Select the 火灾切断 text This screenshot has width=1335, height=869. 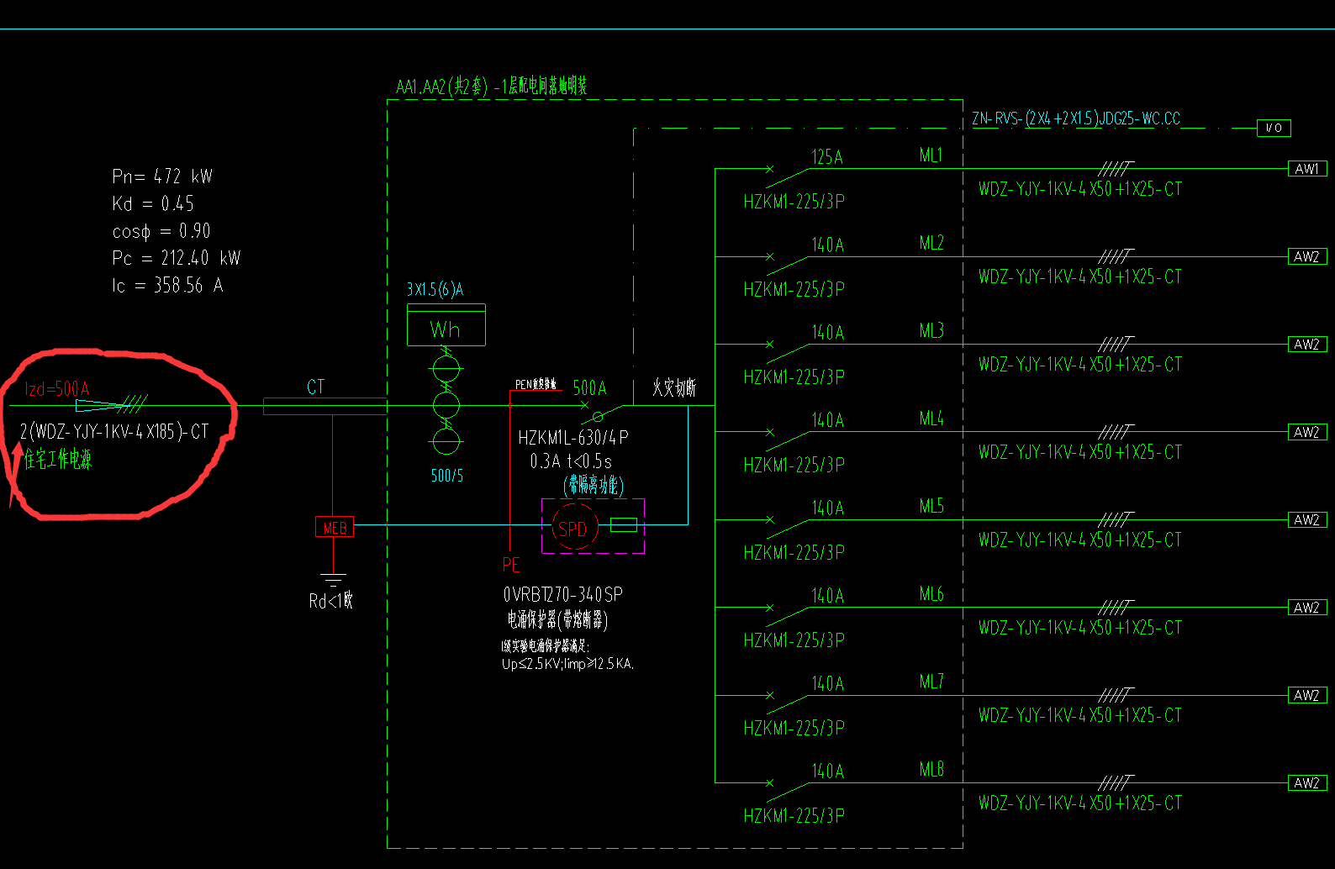click(x=674, y=387)
